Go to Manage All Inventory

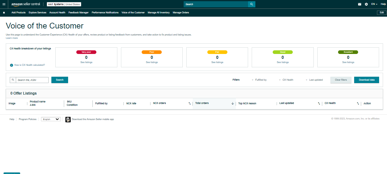159,13
